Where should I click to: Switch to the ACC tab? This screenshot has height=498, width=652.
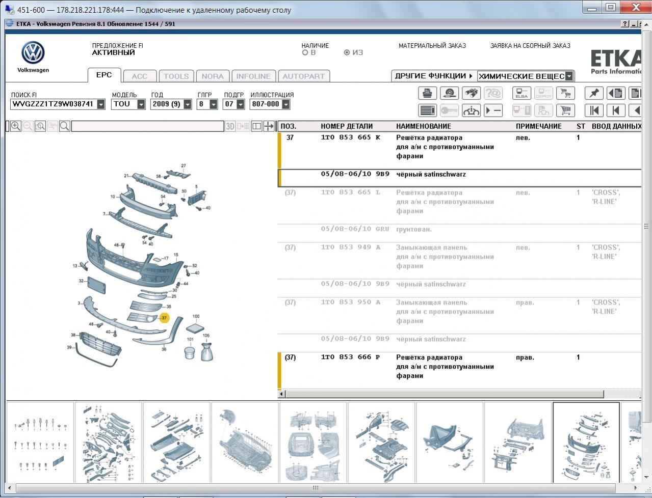click(140, 76)
